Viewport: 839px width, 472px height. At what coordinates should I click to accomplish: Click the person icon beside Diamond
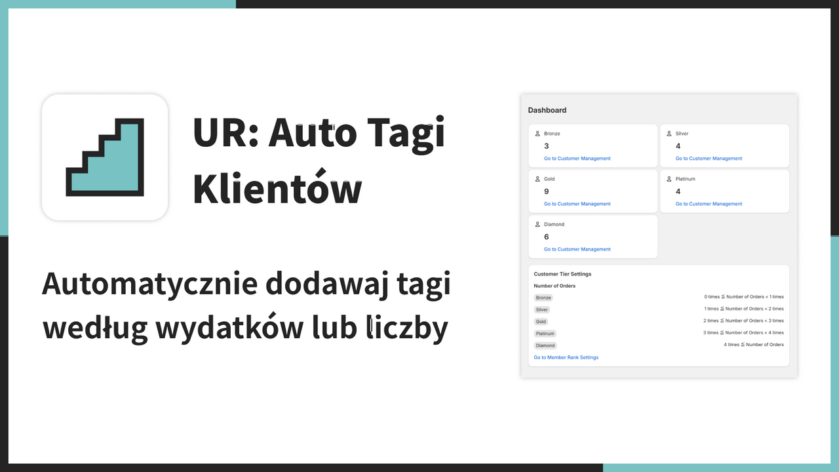tap(537, 224)
